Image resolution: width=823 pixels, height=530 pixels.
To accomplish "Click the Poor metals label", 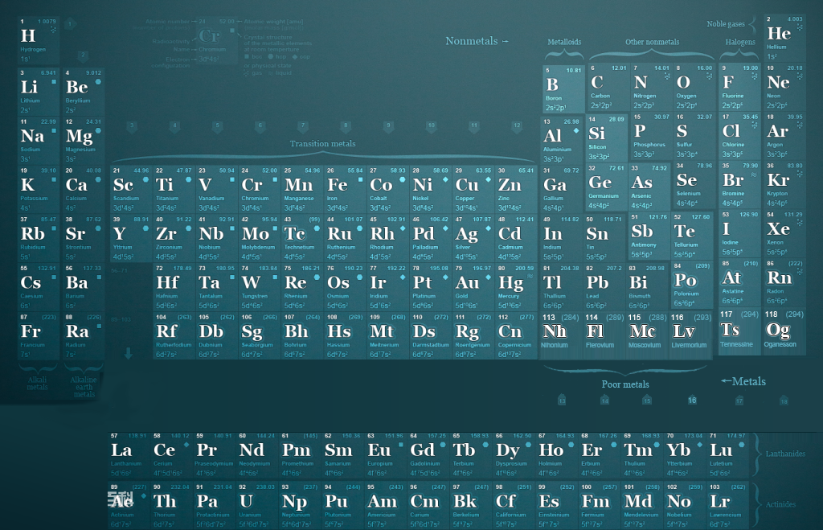I will click(624, 384).
